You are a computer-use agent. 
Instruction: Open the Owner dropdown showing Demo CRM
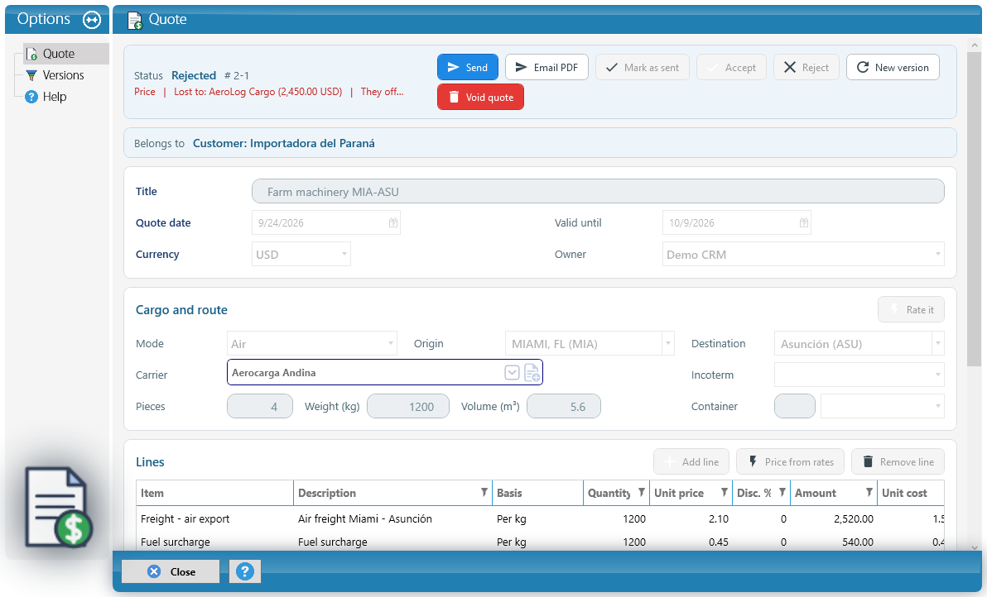[x=938, y=254]
